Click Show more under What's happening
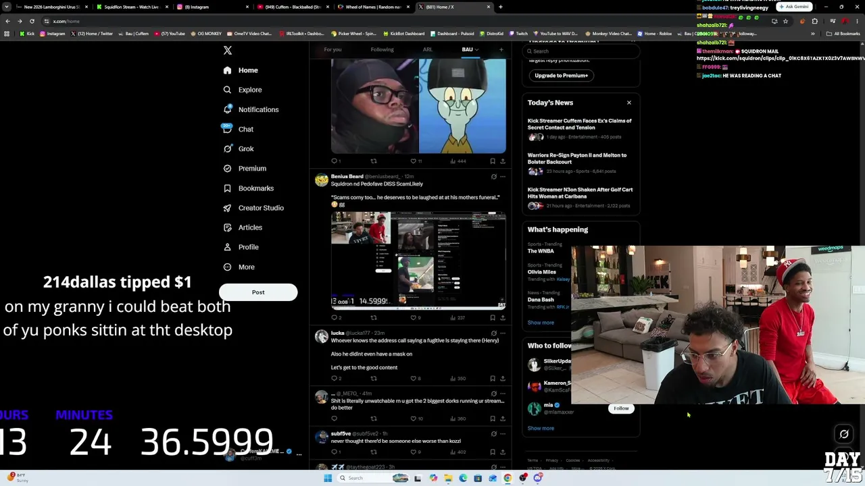Viewport: 865px width, 486px height. pyautogui.click(x=541, y=323)
